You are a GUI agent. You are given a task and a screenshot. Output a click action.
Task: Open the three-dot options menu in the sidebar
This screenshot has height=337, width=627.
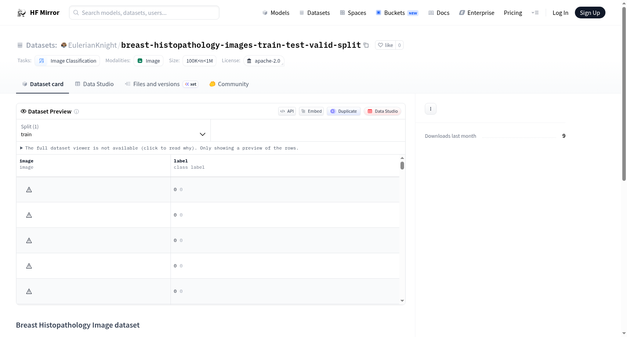(x=431, y=109)
